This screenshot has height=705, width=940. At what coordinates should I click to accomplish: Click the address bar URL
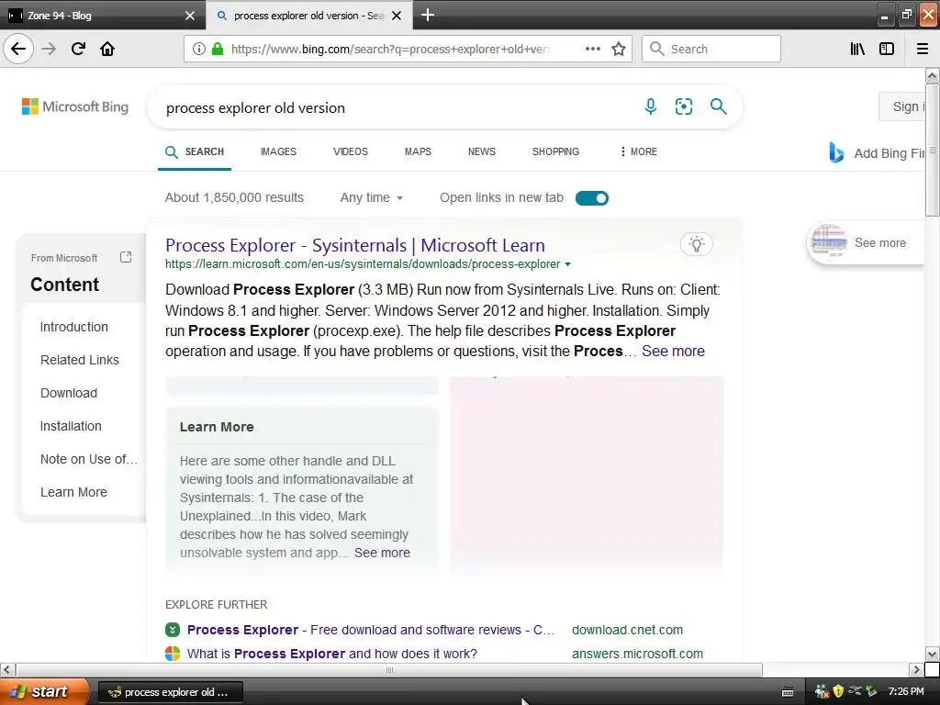[x=391, y=50]
